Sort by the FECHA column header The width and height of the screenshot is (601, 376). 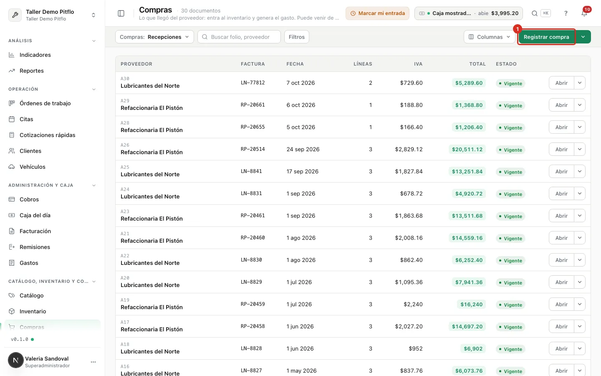pos(295,64)
